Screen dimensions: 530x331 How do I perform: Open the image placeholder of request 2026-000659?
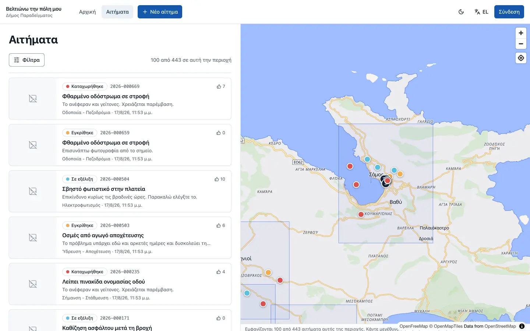[33, 145]
